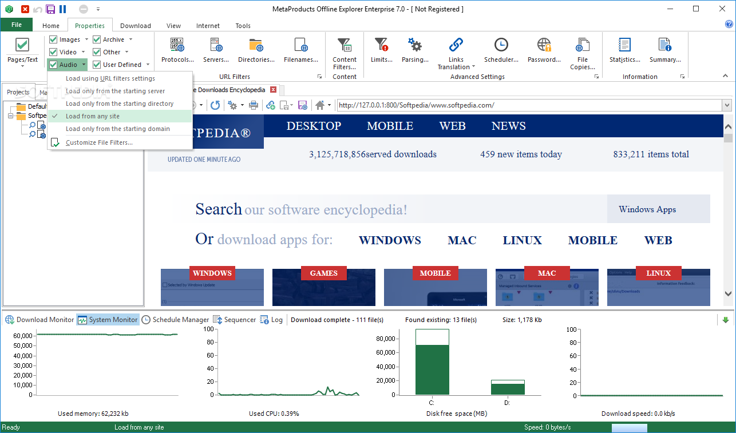Expand the Archive dropdown arrow

point(130,39)
